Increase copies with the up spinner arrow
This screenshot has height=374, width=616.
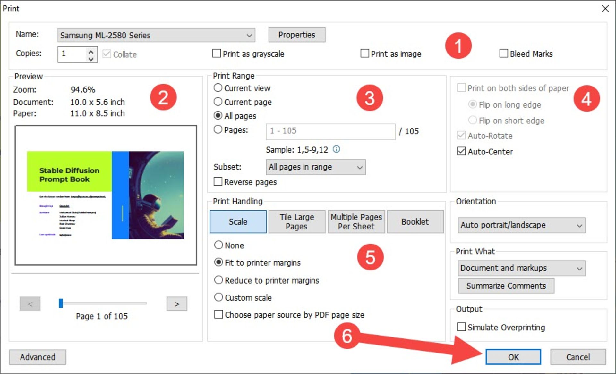(x=91, y=51)
